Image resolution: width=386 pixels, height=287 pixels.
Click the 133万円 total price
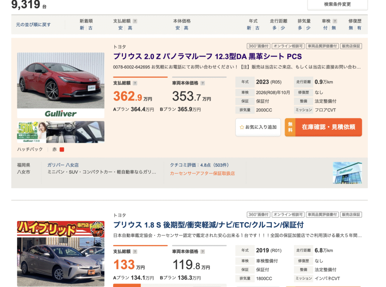pyautogui.click(x=129, y=265)
